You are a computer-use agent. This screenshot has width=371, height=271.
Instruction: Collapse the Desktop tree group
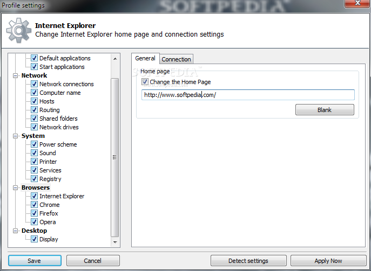(15, 231)
